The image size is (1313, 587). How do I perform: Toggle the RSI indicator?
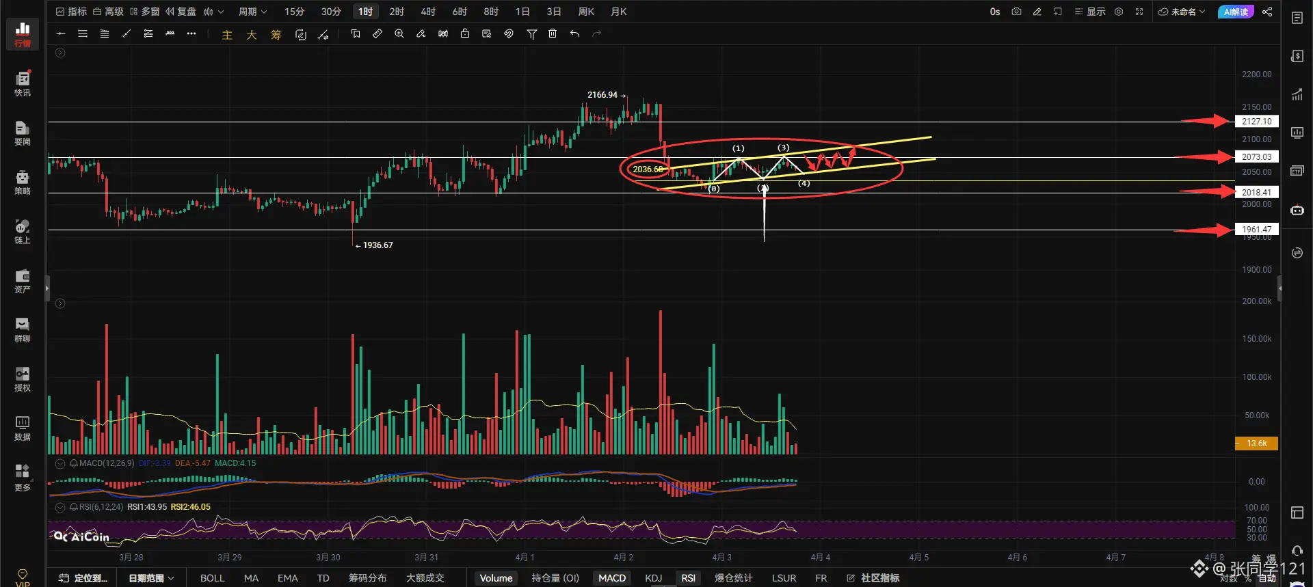pyautogui.click(x=688, y=578)
